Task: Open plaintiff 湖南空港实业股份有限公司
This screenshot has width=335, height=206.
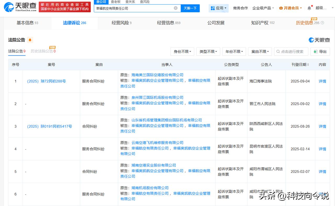Action: [154, 165]
